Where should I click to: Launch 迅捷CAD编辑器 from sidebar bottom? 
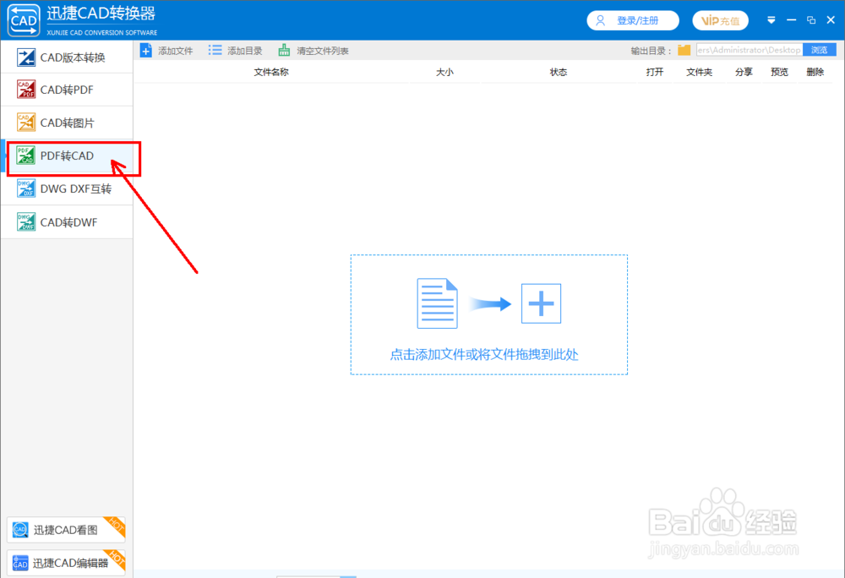pos(66,563)
